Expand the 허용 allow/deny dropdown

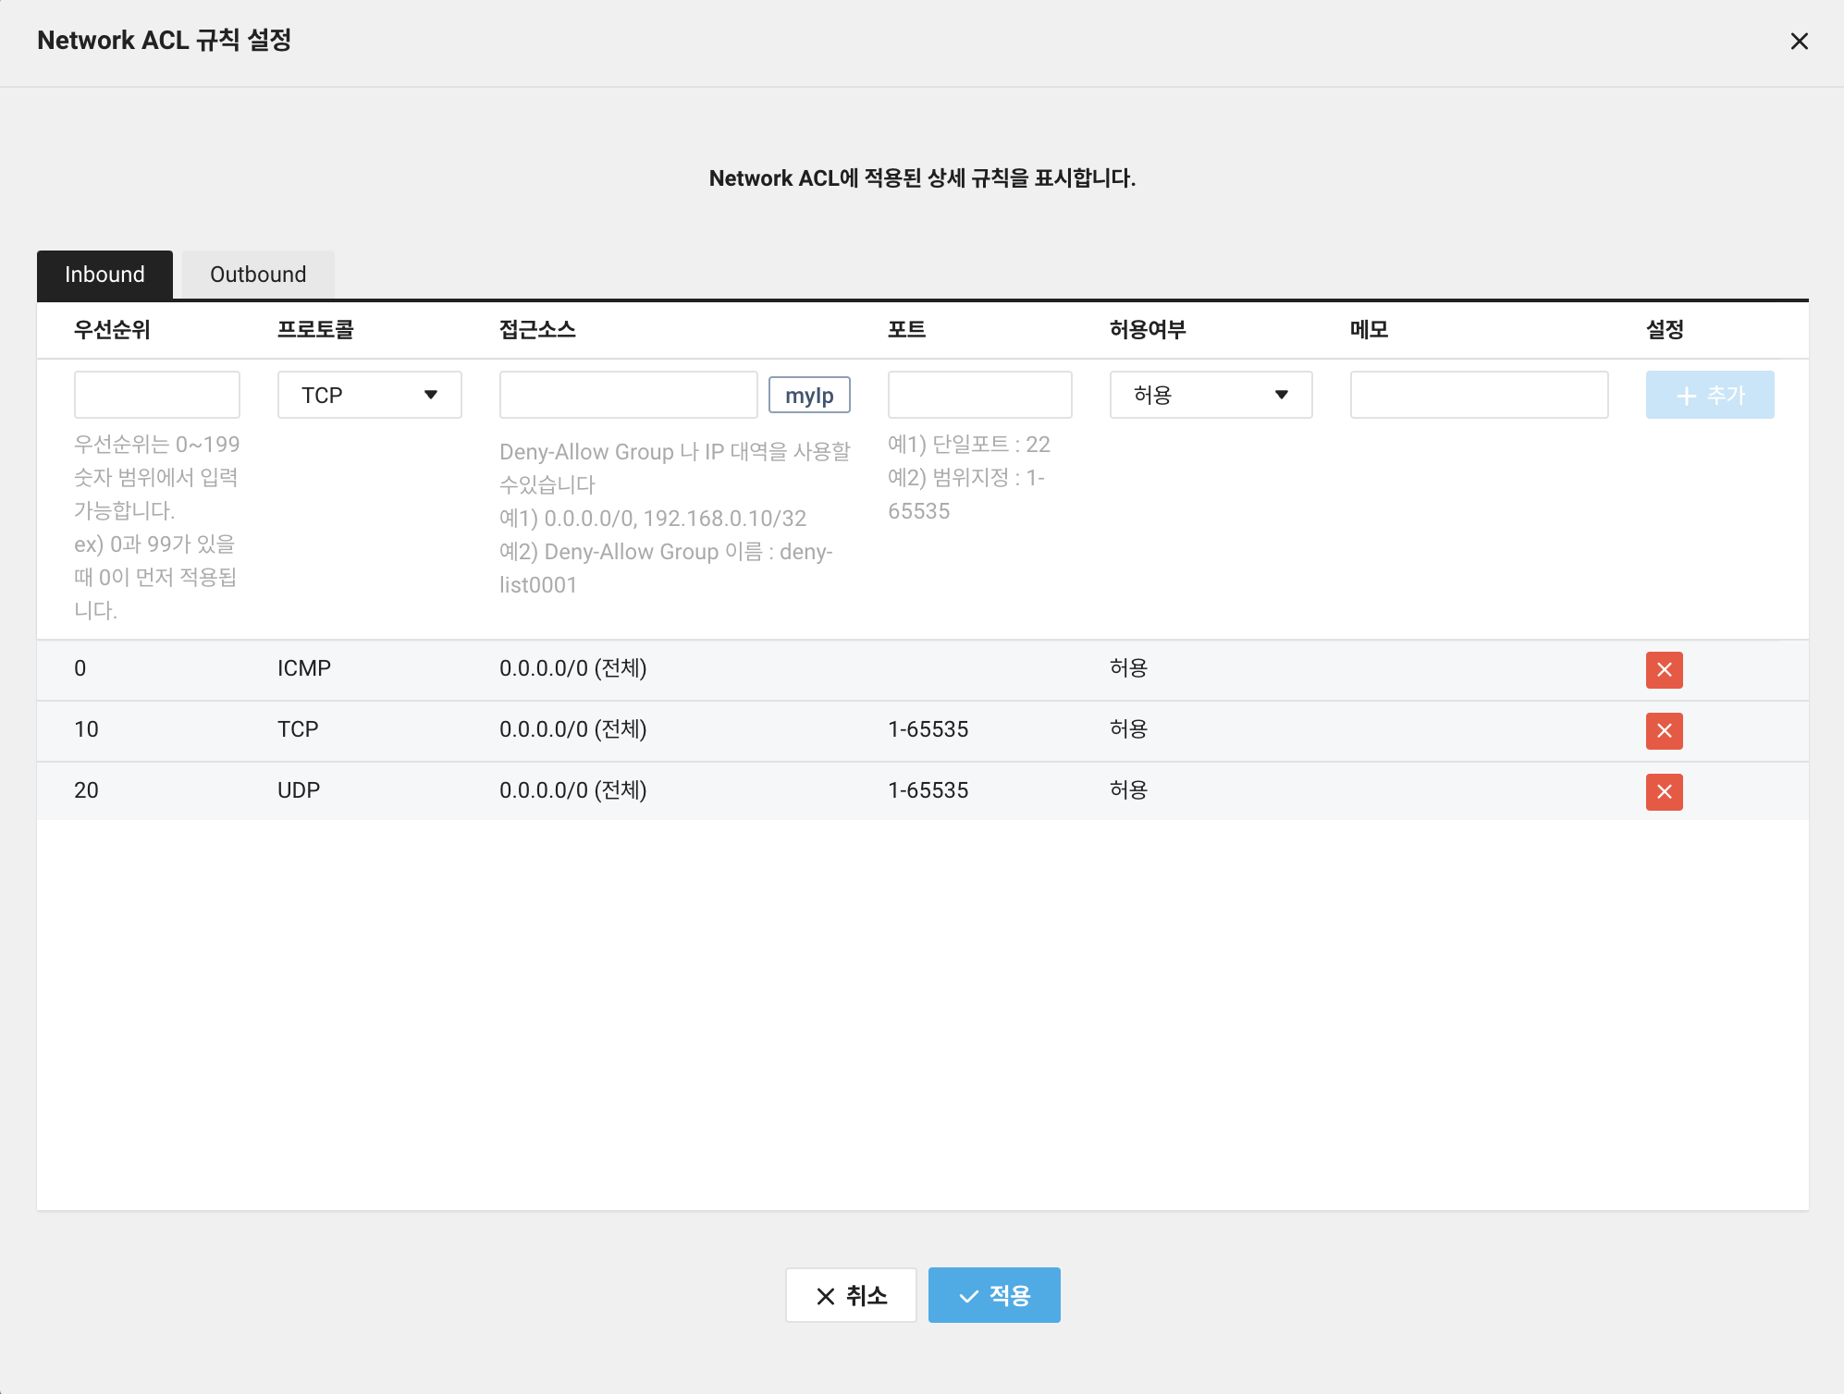pos(1210,395)
